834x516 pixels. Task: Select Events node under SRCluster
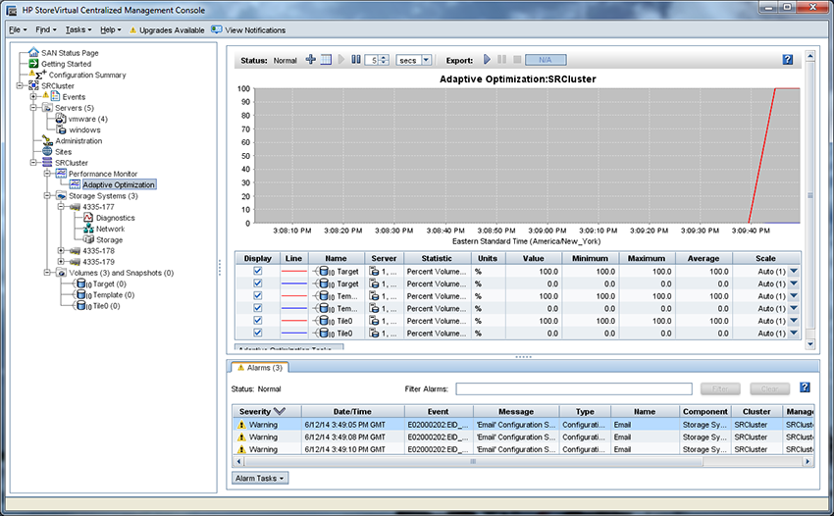74,97
